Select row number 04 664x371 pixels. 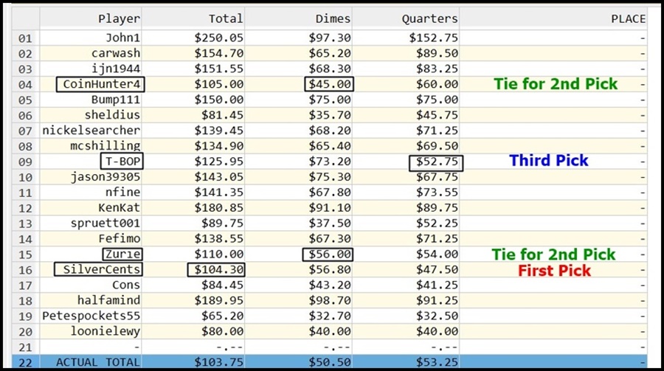click(x=25, y=84)
